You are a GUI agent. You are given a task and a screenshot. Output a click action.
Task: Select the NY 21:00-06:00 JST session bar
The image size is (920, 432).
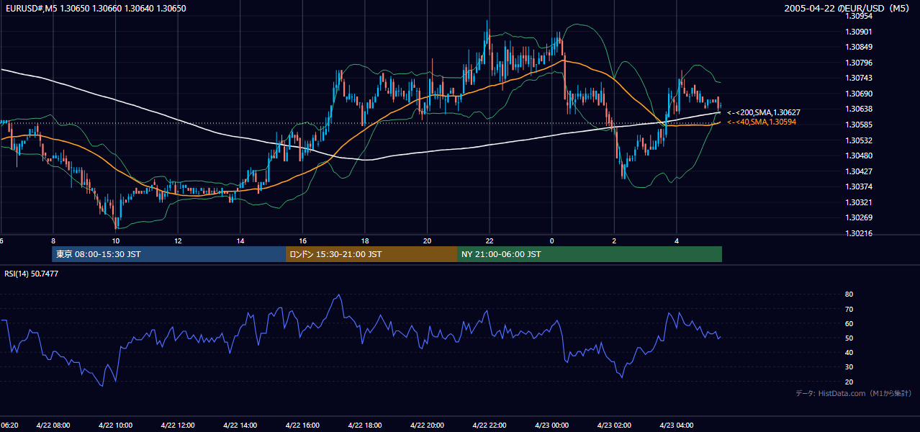click(590, 254)
